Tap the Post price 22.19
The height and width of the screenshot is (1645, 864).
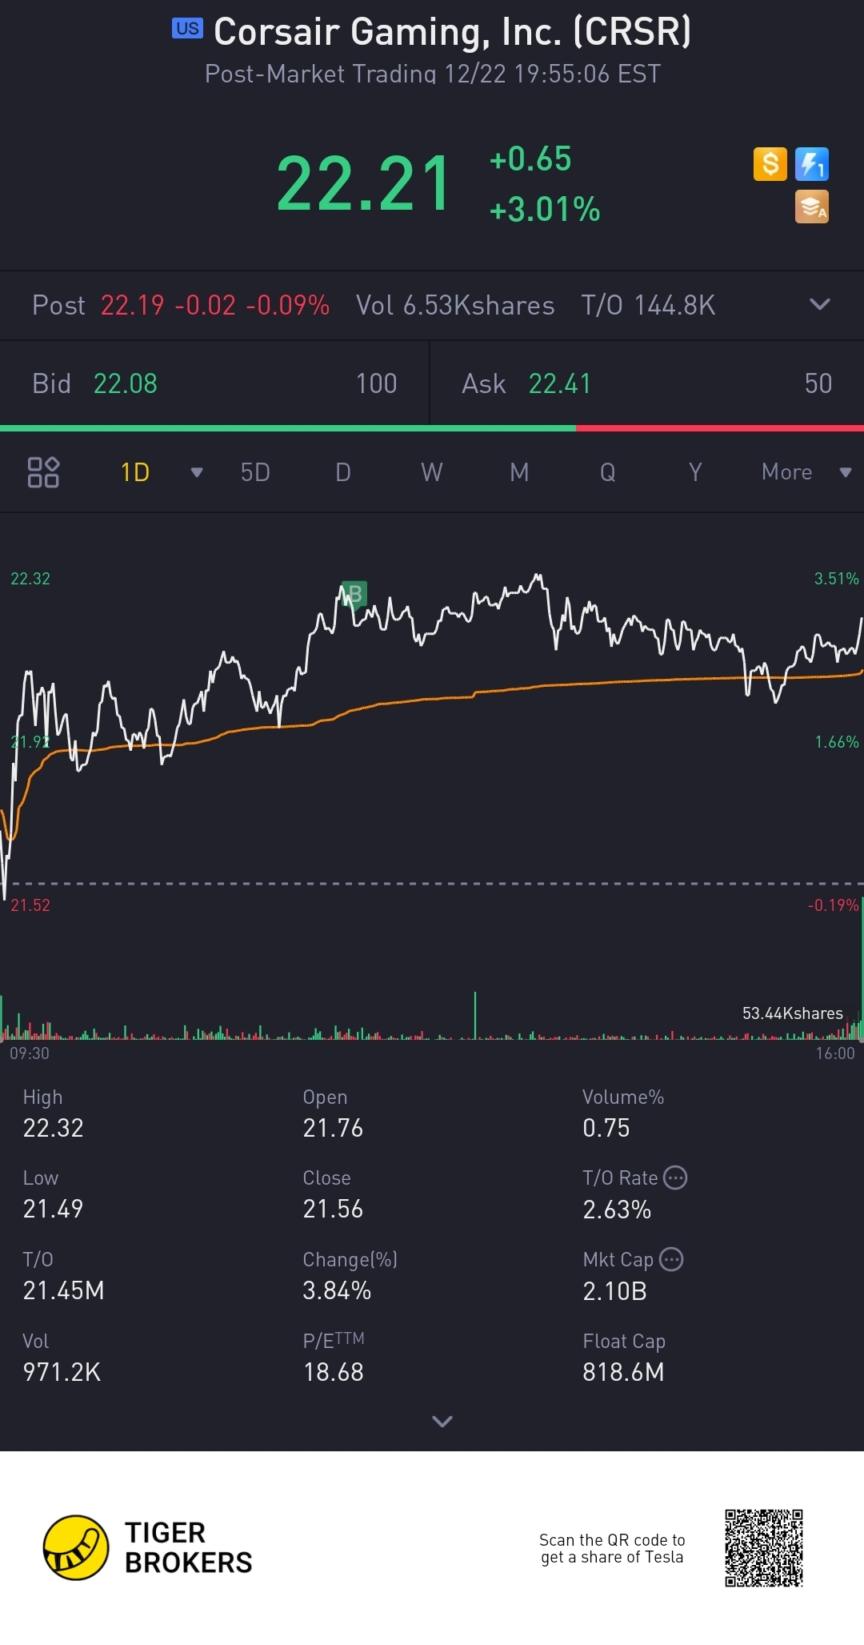133,305
